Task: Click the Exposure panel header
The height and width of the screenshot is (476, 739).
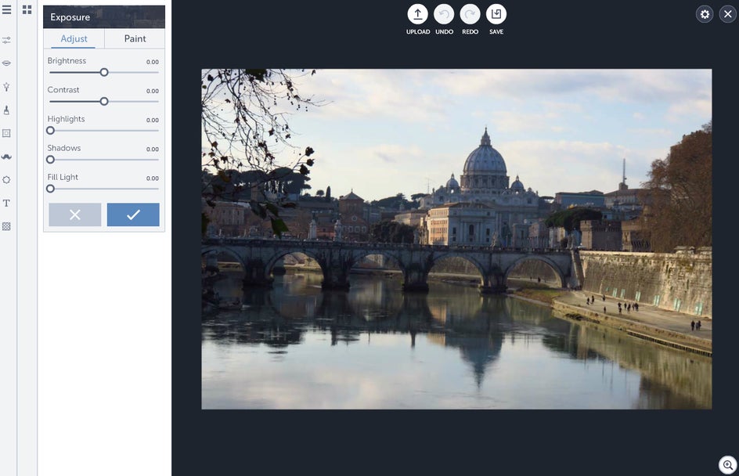Action: point(104,17)
